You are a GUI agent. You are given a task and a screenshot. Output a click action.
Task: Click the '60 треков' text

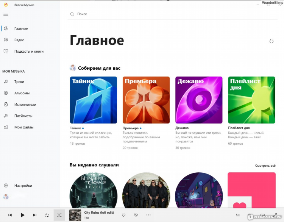(x=236, y=144)
